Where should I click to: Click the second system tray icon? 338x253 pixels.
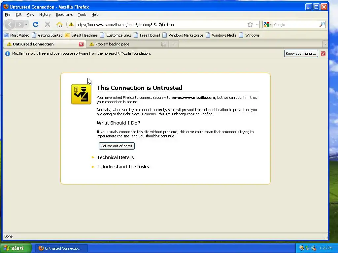307,248
